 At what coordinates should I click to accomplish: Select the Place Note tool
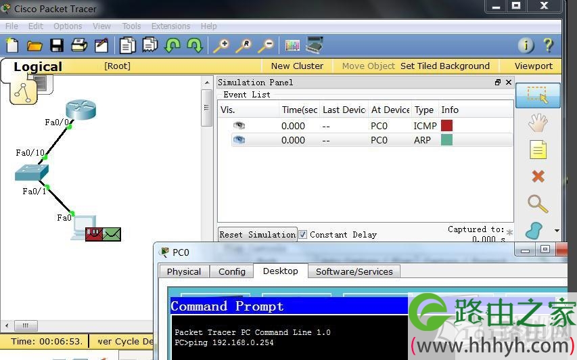pyautogui.click(x=538, y=150)
